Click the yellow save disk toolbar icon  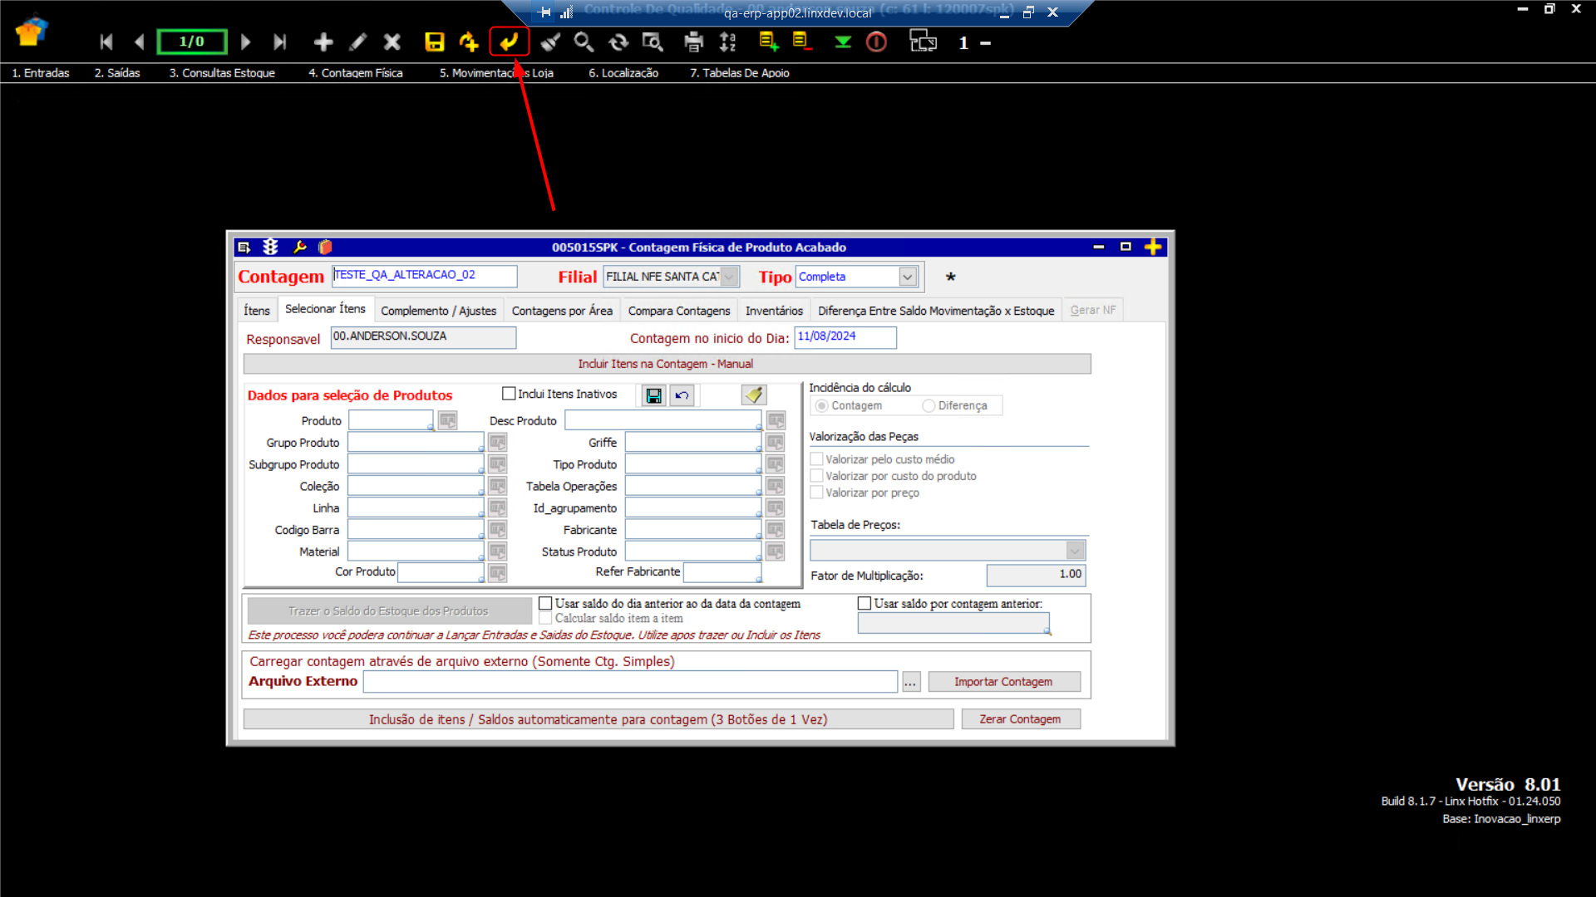point(434,42)
